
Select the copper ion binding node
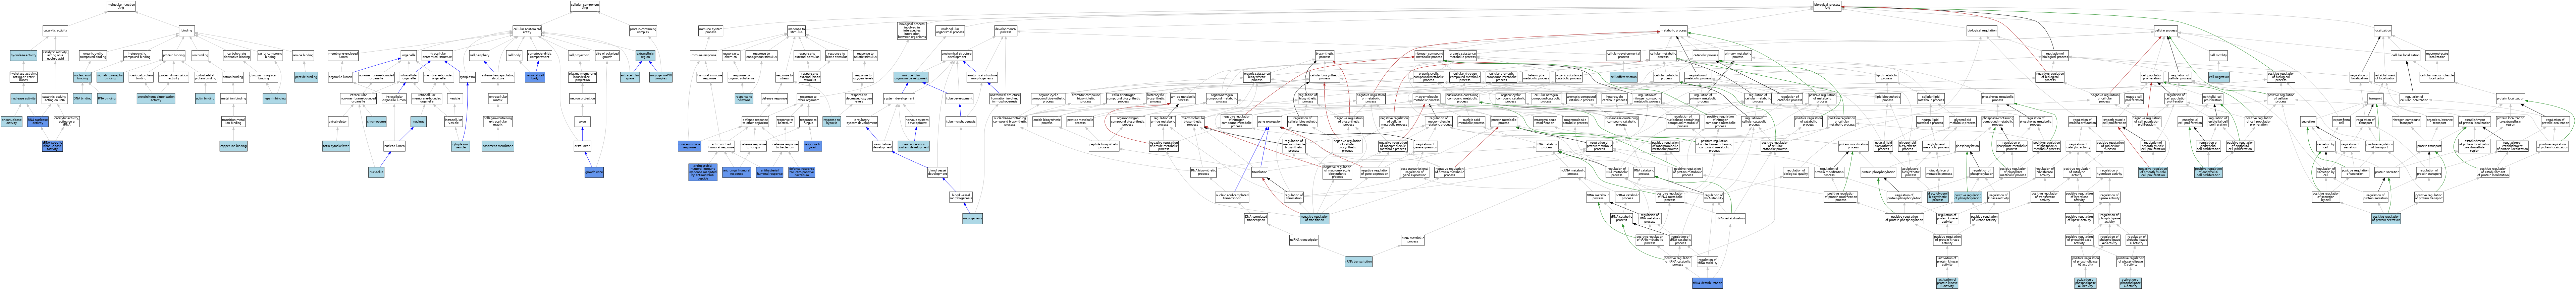click(x=233, y=146)
